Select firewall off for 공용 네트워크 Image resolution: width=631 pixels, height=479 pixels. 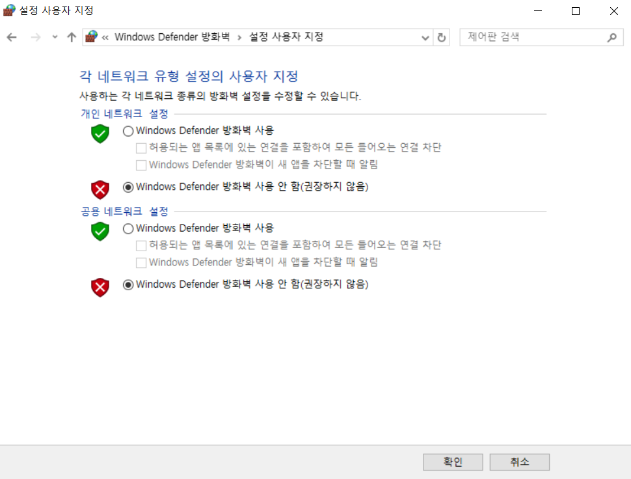point(128,285)
